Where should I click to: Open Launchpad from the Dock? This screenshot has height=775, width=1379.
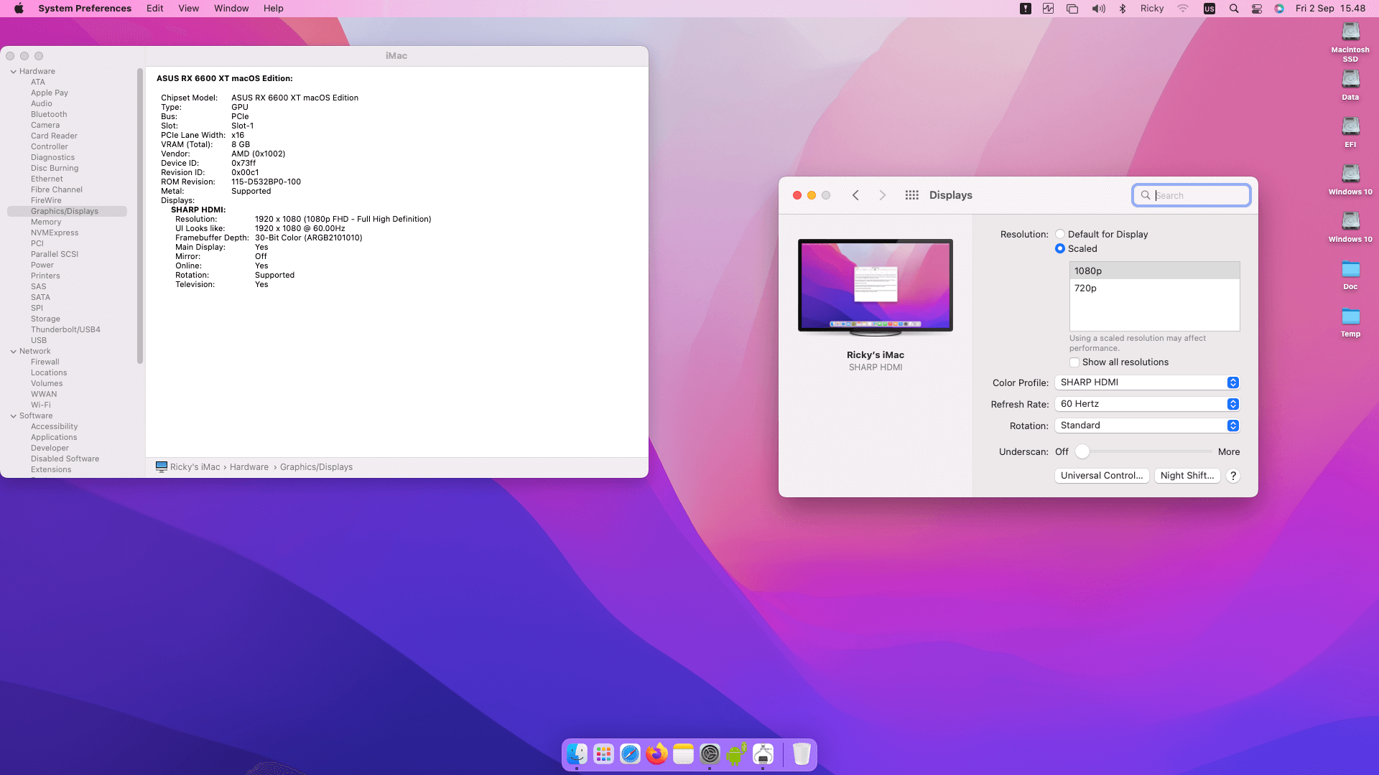(603, 754)
